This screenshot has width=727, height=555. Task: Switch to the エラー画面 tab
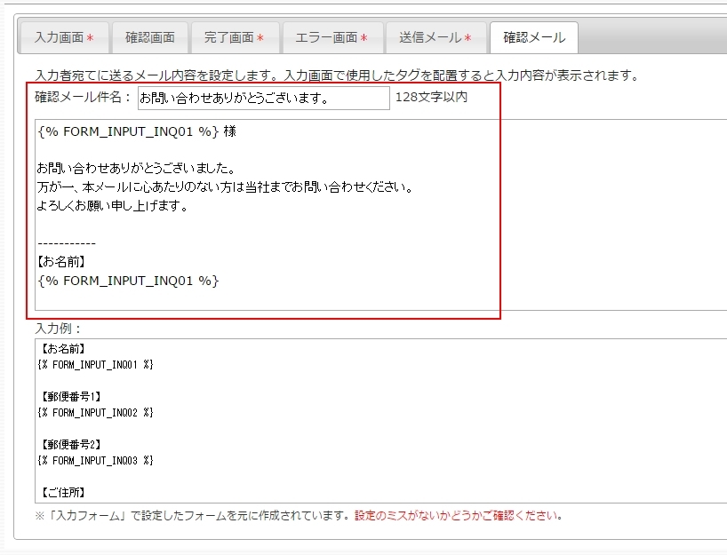click(332, 36)
